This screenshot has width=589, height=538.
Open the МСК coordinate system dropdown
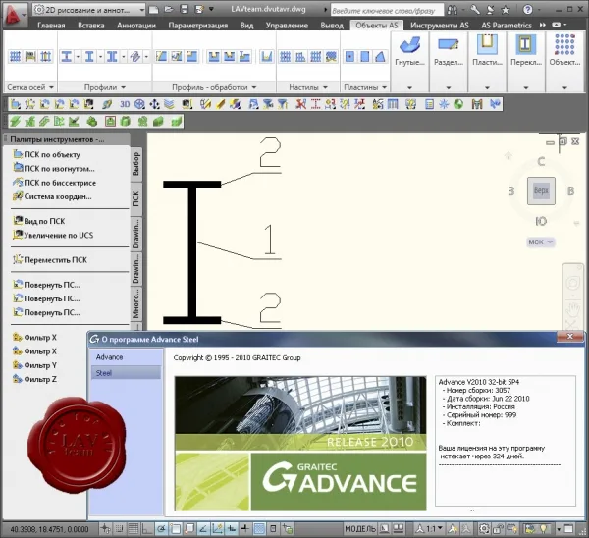(x=541, y=242)
